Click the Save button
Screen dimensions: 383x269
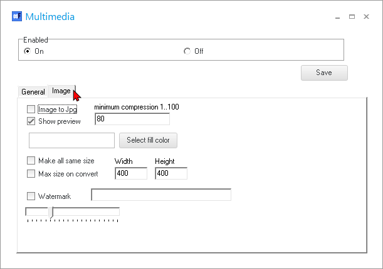(324, 73)
